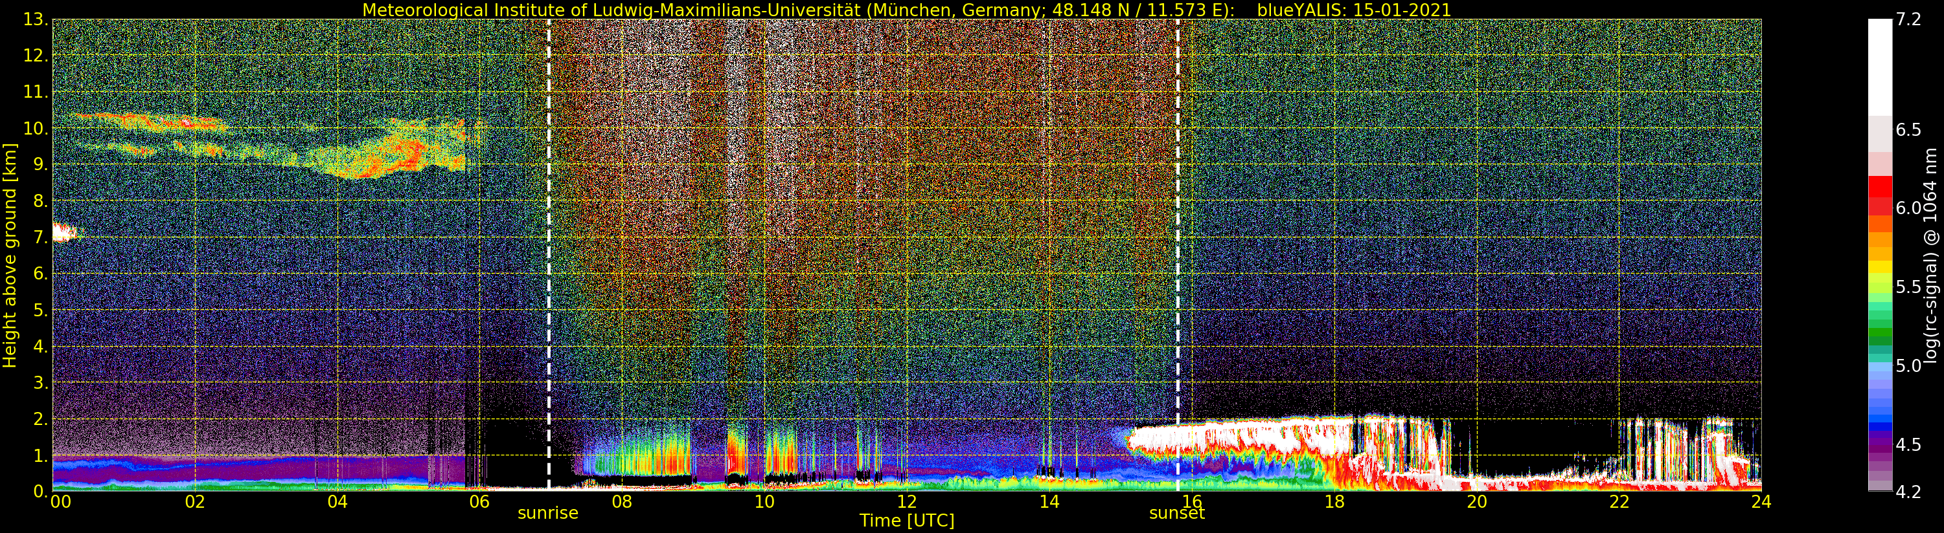The width and height of the screenshot is (1944, 533).
Task: Click the time axis tick "16"
Action: click(x=1192, y=502)
